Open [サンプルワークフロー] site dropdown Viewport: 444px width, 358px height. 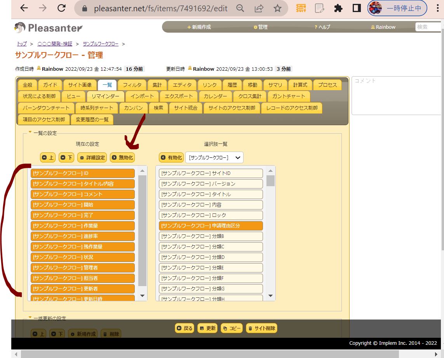click(214, 157)
